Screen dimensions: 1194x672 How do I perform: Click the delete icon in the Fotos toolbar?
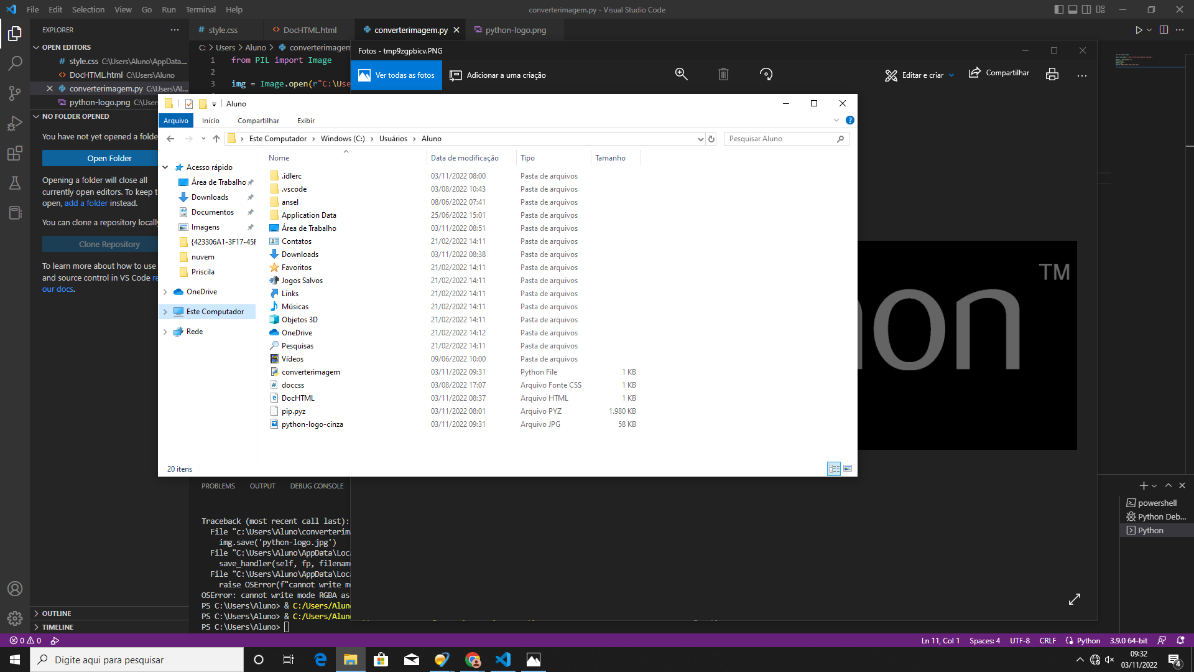pos(723,74)
